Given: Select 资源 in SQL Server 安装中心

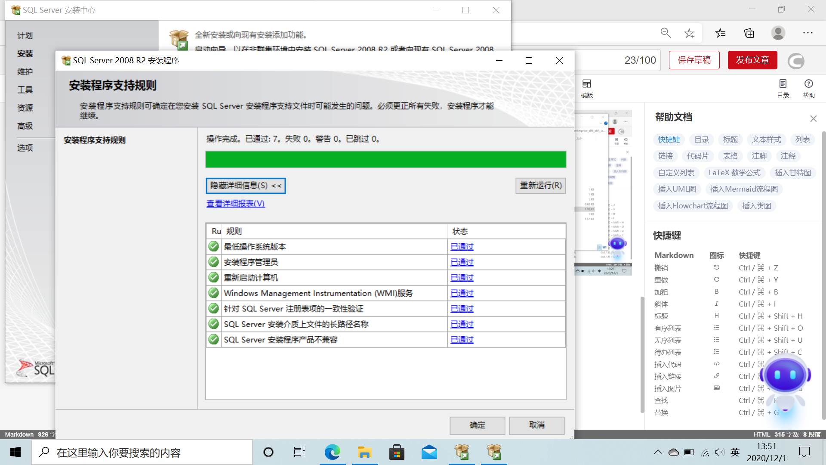Looking at the screenshot, I should (25, 108).
